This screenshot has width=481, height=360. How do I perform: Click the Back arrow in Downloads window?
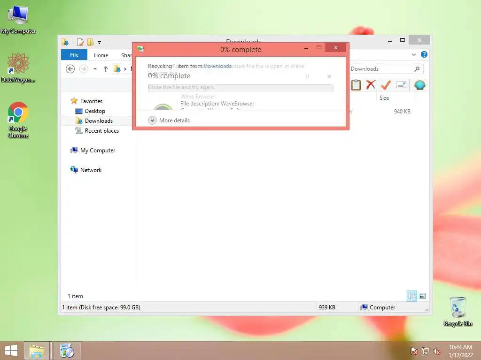click(x=70, y=69)
